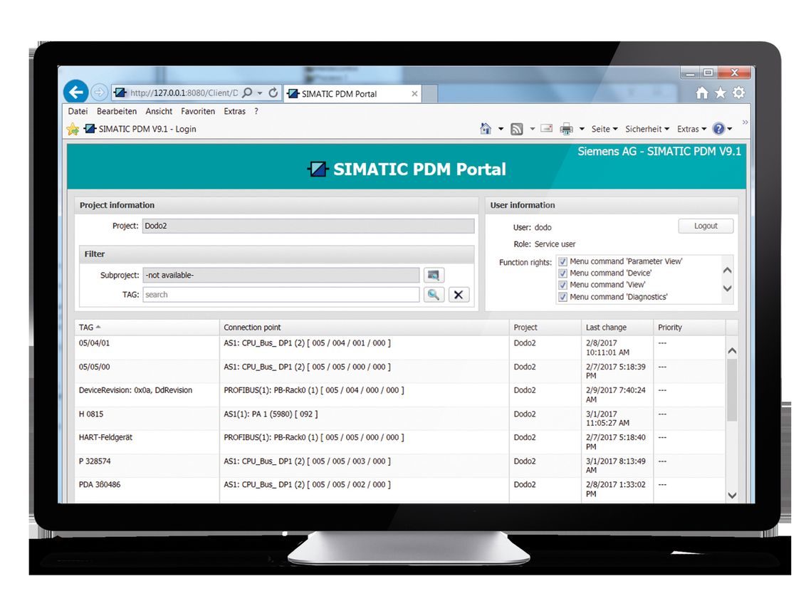The image size is (801, 601).
Task: Select the HART-Feldgerät row
Action: point(399,442)
